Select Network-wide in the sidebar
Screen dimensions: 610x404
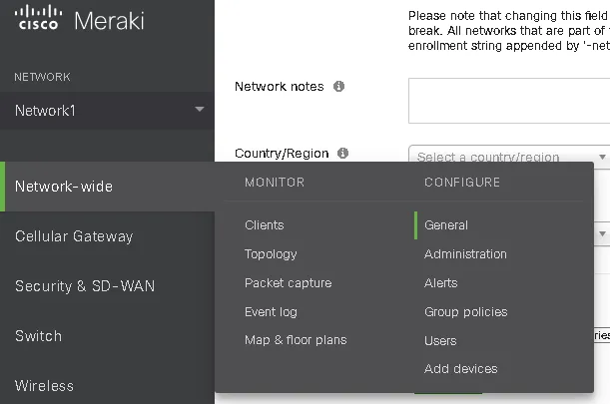107,187
